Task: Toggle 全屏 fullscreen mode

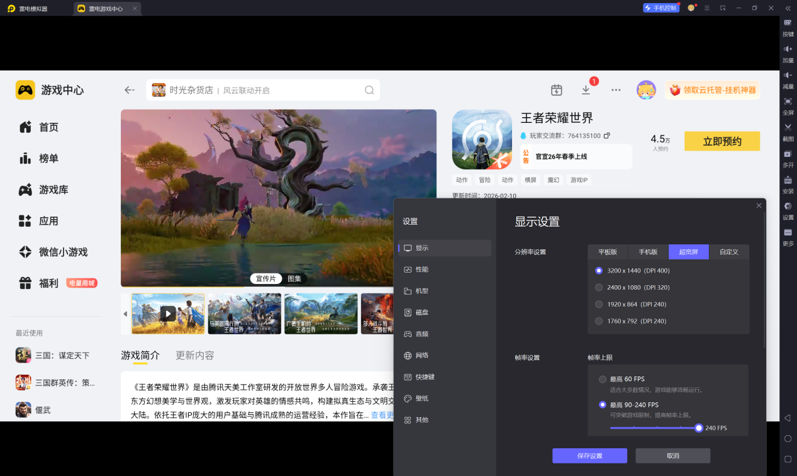Action: 788,105
